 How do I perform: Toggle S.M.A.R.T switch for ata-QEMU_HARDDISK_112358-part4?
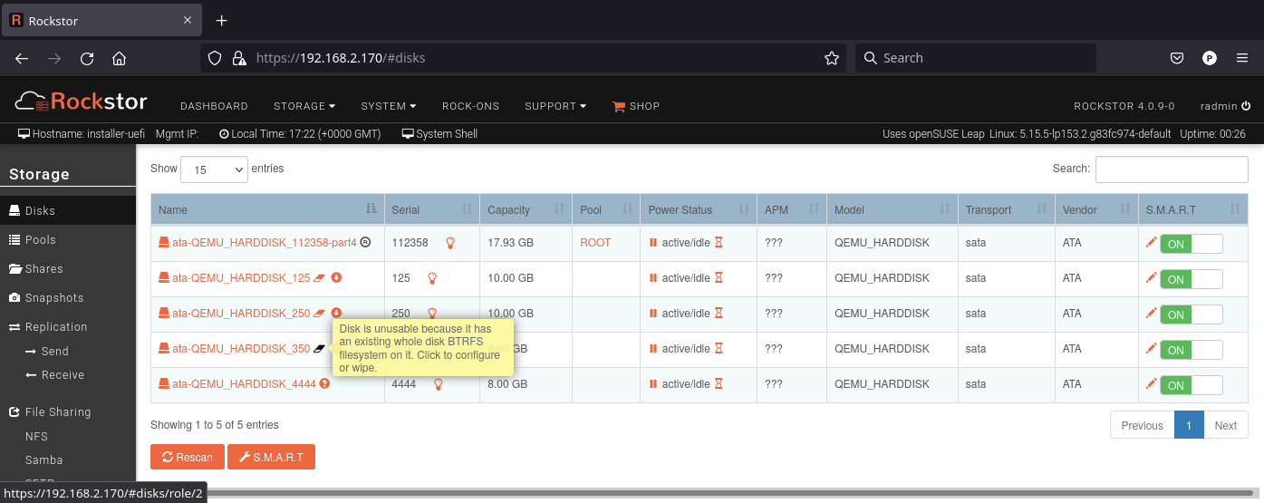[1191, 244]
